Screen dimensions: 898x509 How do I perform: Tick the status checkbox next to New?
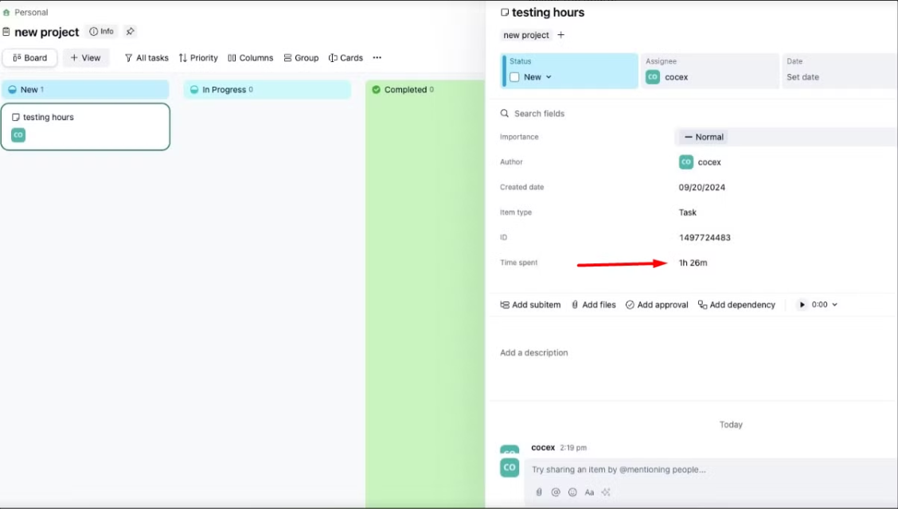pos(514,77)
